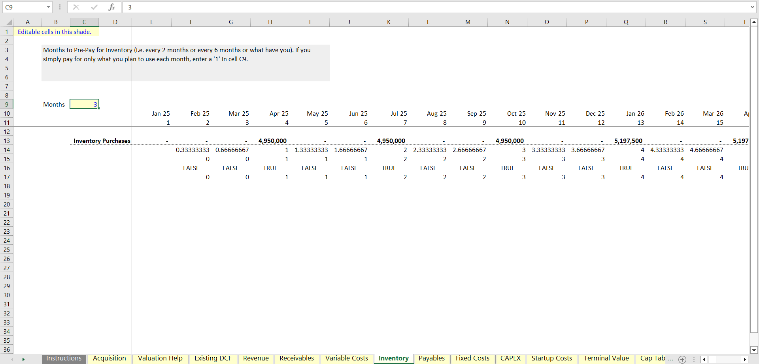Open the Existing DCF worksheet
The image size is (759, 364).
click(213, 358)
